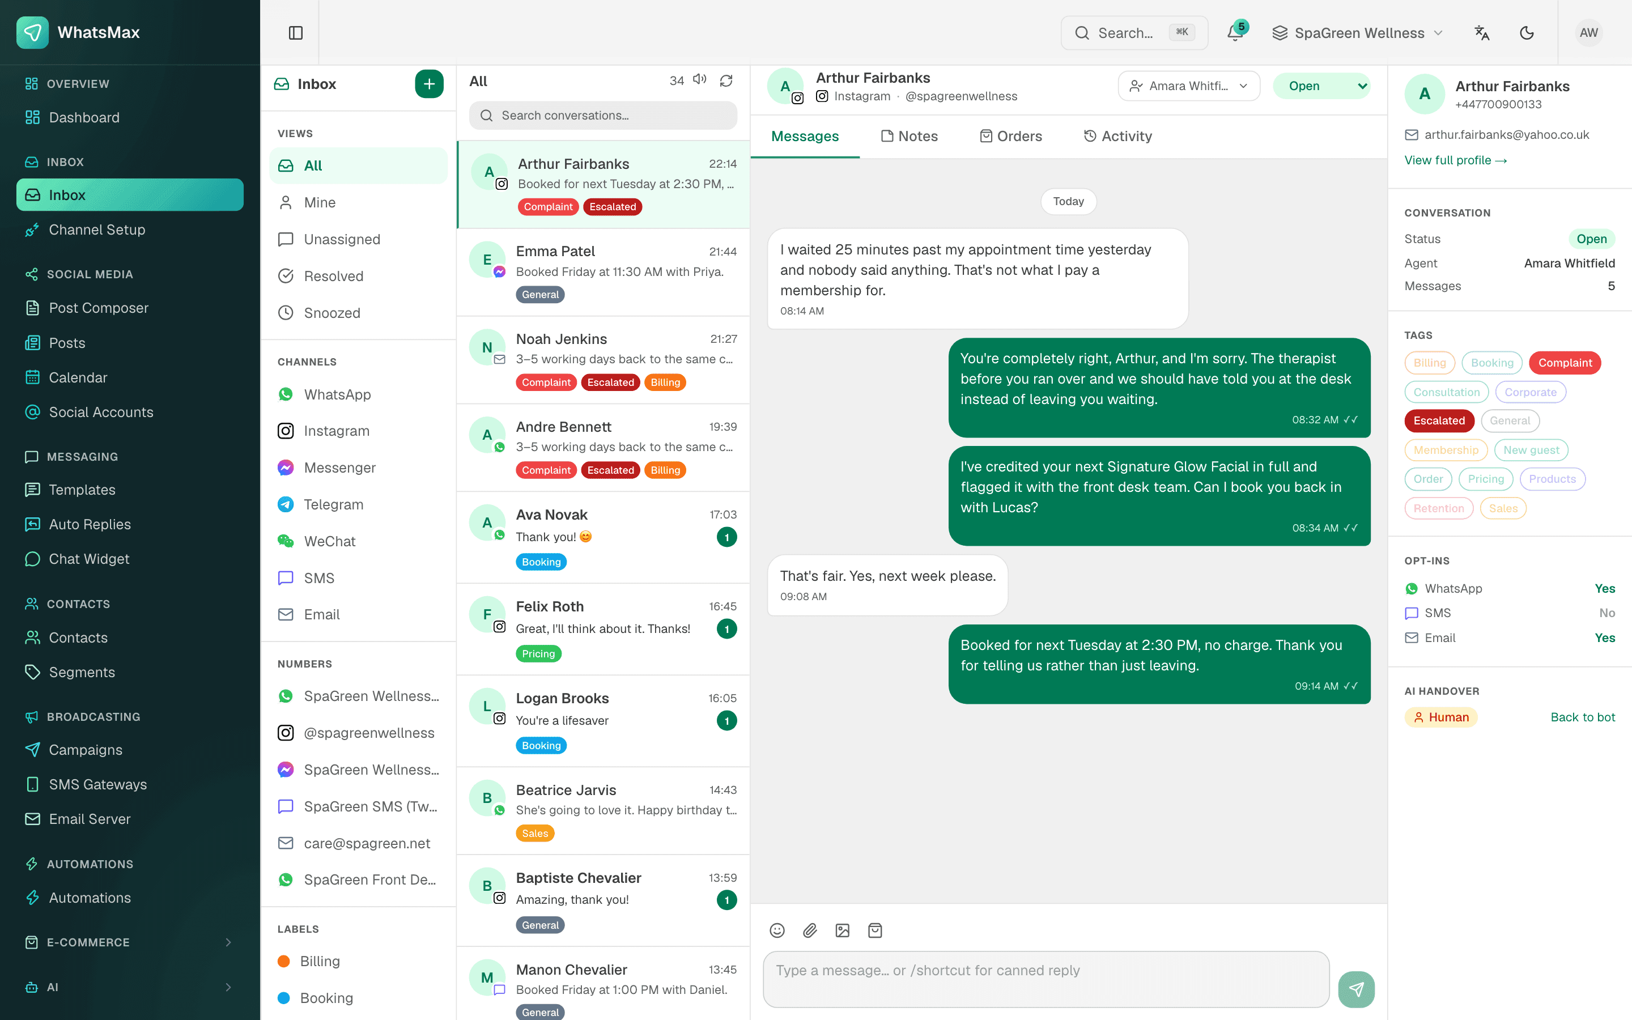Toggle the Booking tag in Tags panel

(1491, 362)
